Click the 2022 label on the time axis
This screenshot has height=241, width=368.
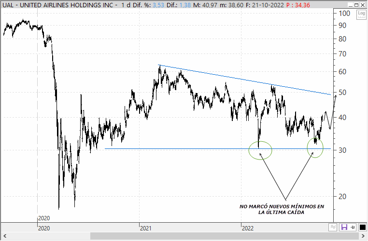(x=248, y=228)
